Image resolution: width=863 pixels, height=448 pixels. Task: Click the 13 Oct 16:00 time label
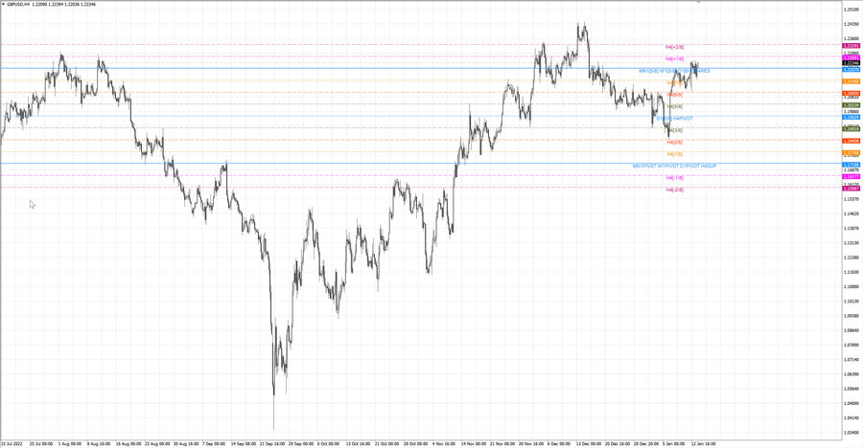click(x=359, y=443)
